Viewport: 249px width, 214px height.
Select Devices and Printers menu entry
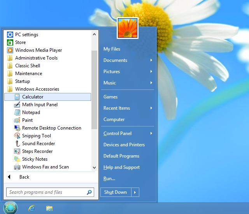point(124,145)
